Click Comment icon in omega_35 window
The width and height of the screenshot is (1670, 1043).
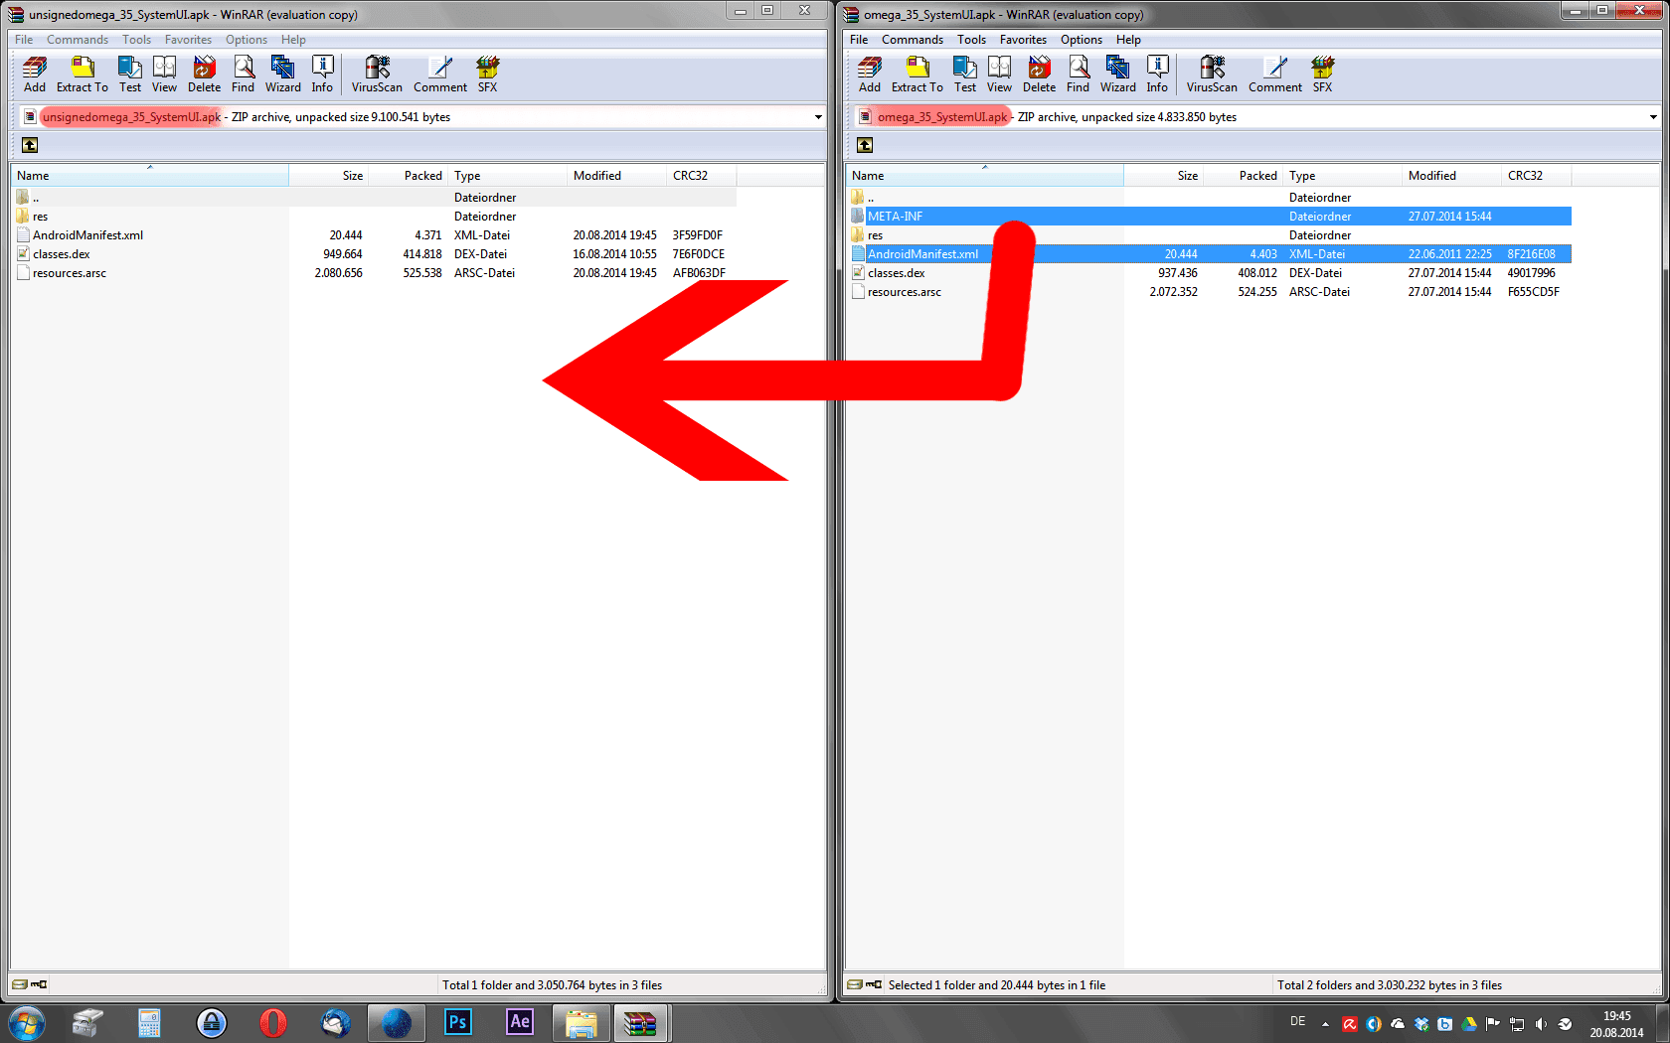(1275, 74)
